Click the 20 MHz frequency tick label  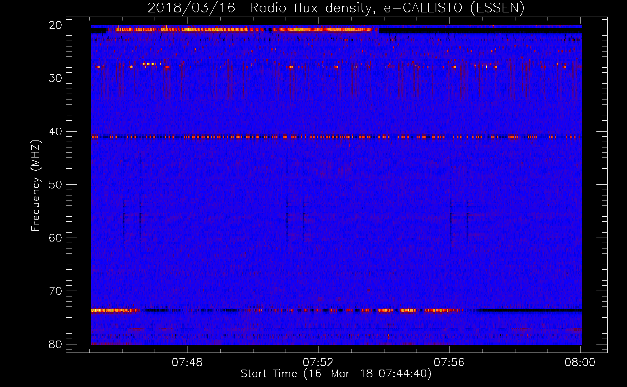(55, 25)
